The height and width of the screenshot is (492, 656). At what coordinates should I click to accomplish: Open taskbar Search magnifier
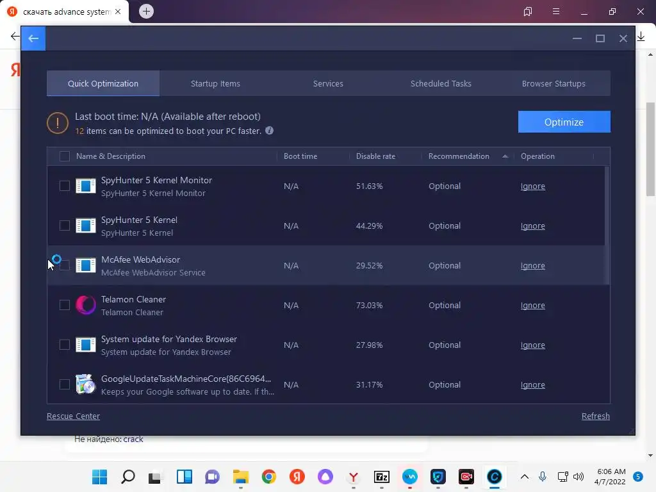128,477
